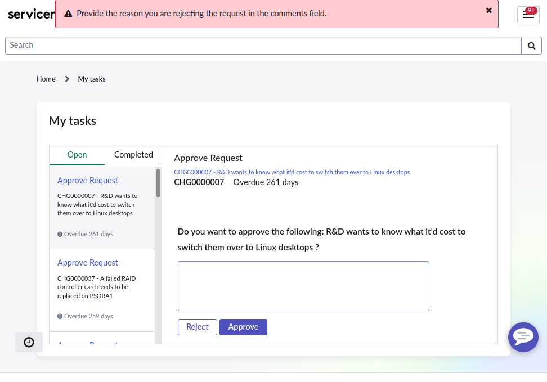Click into the rejection comments text box

click(x=303, y=286)
